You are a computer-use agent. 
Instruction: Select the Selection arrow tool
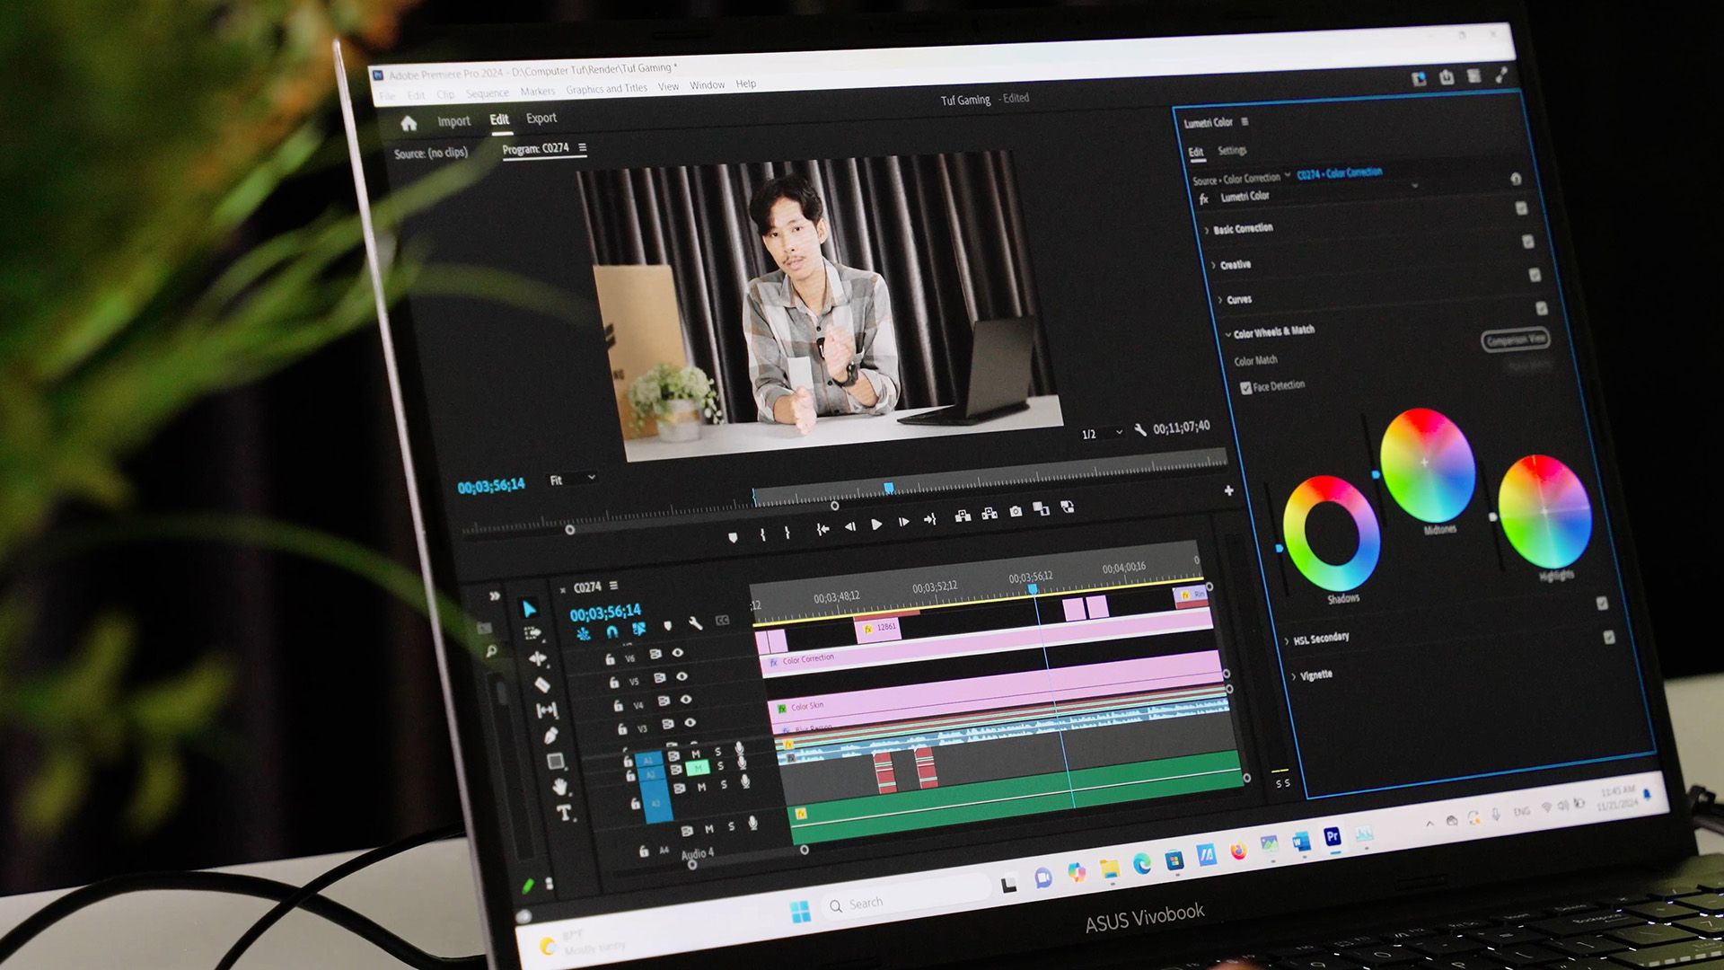point(530,609)
